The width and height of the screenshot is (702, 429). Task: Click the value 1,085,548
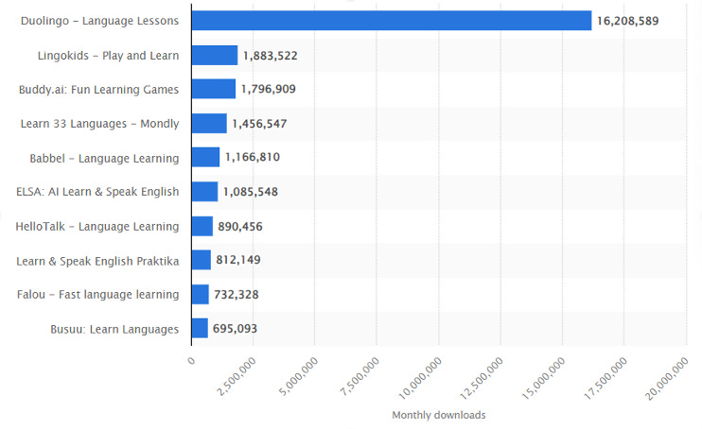[x=251, y=192]
